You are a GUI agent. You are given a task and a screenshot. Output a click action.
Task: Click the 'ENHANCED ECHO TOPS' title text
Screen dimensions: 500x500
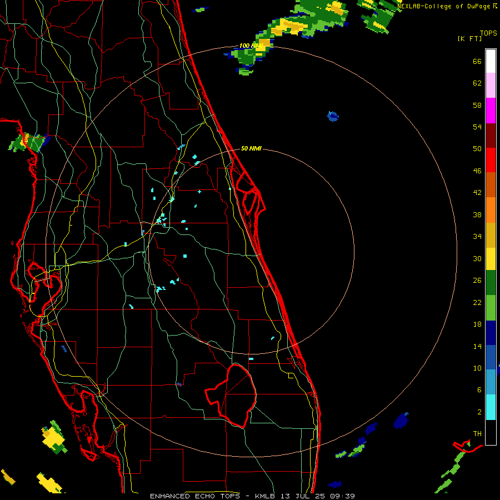click(195, 496)
